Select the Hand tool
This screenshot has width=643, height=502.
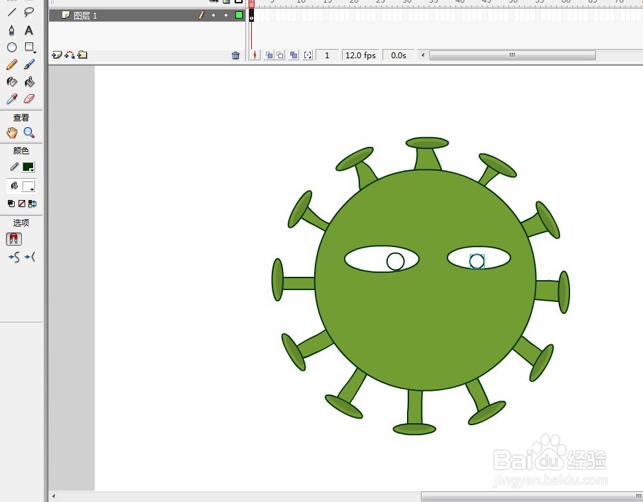click(x=11, y=132)
